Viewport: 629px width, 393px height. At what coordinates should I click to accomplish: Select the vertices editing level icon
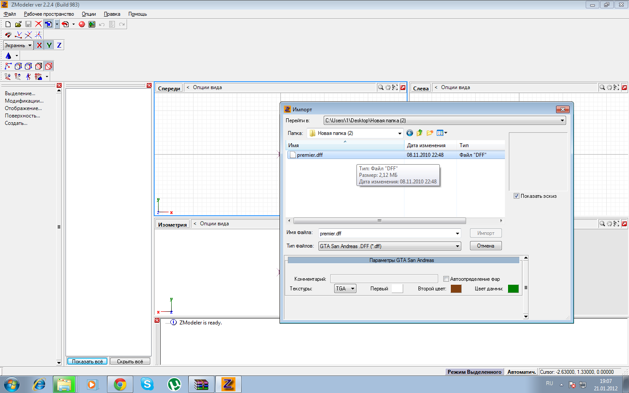[x=8, y=66]
